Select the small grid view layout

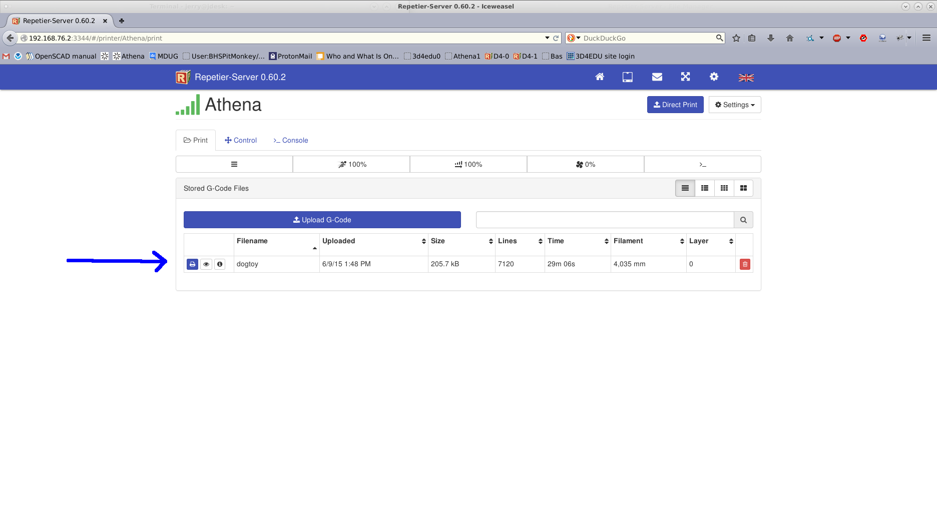tap(724, 188)
